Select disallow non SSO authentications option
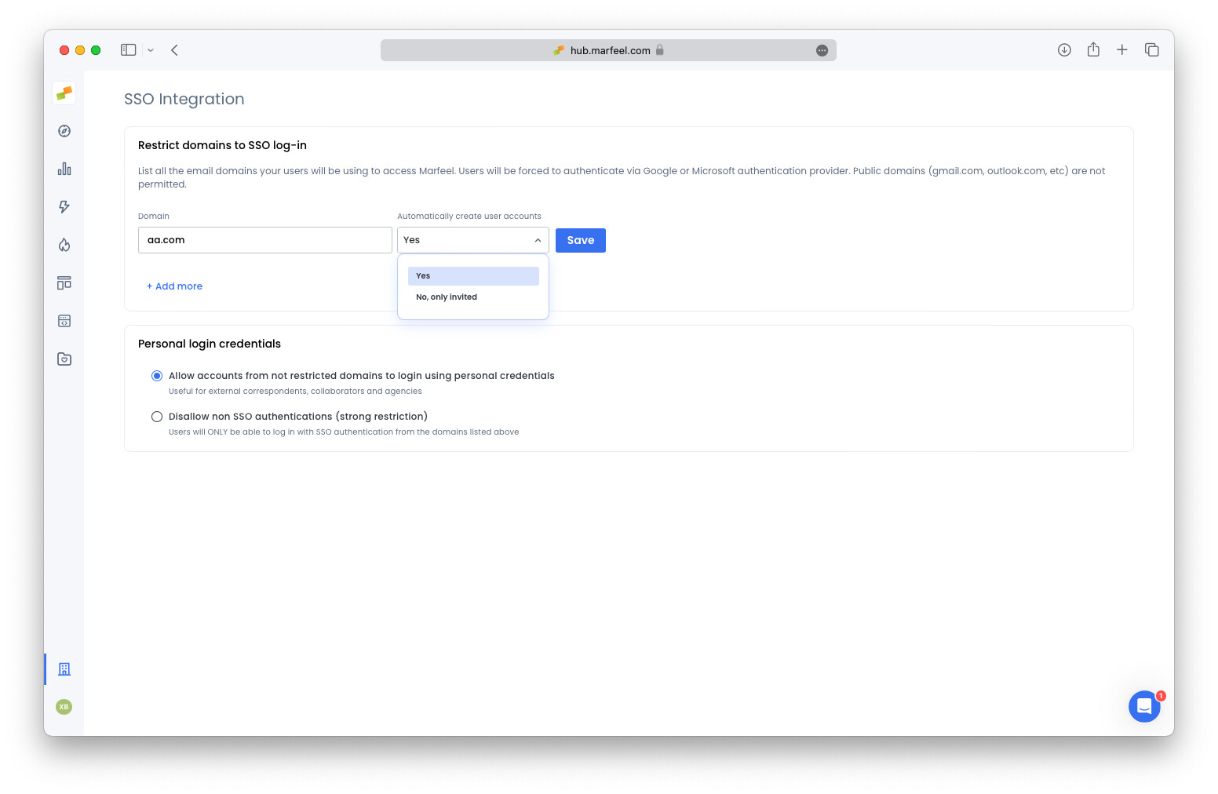Viewport: 1218px width, 794px height. tap(157, 416)
